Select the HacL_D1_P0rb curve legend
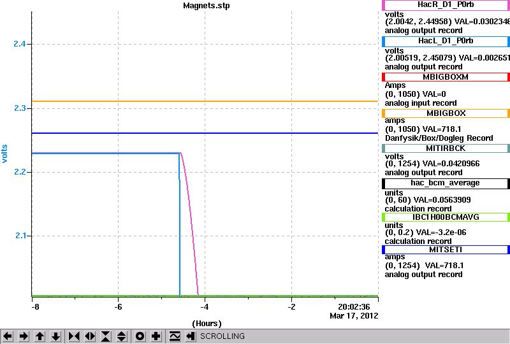Screen dimensions: 510x344 pyautogui.click(x=446, y=41)
